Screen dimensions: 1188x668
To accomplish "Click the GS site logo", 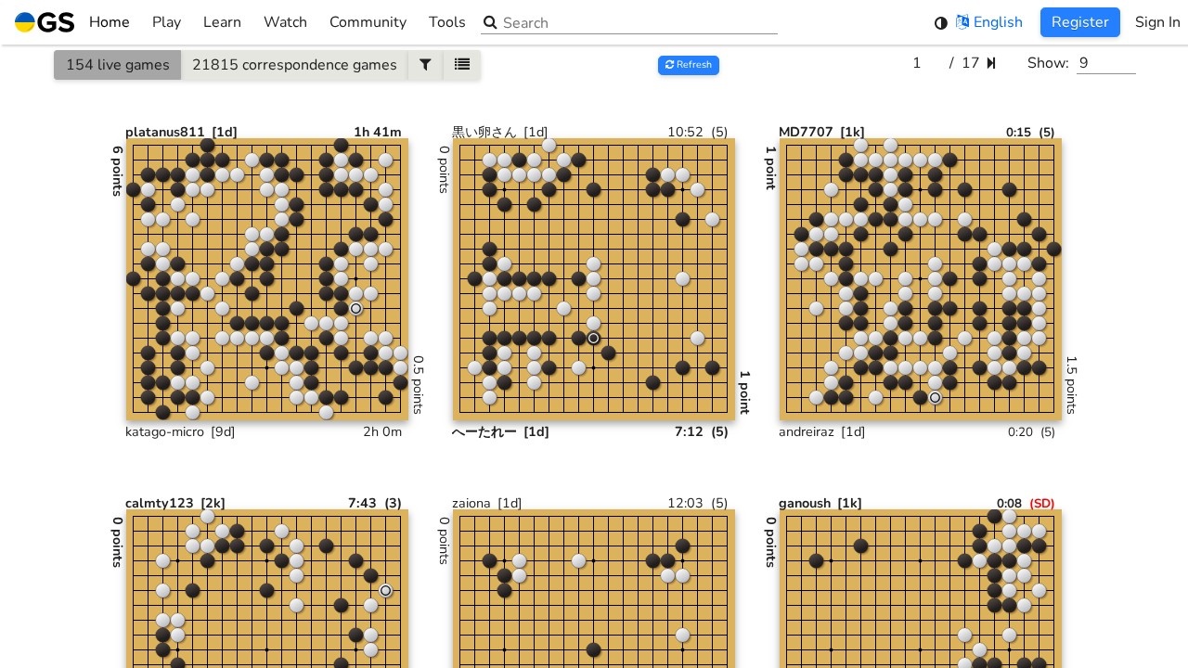I will click(45, 22).
